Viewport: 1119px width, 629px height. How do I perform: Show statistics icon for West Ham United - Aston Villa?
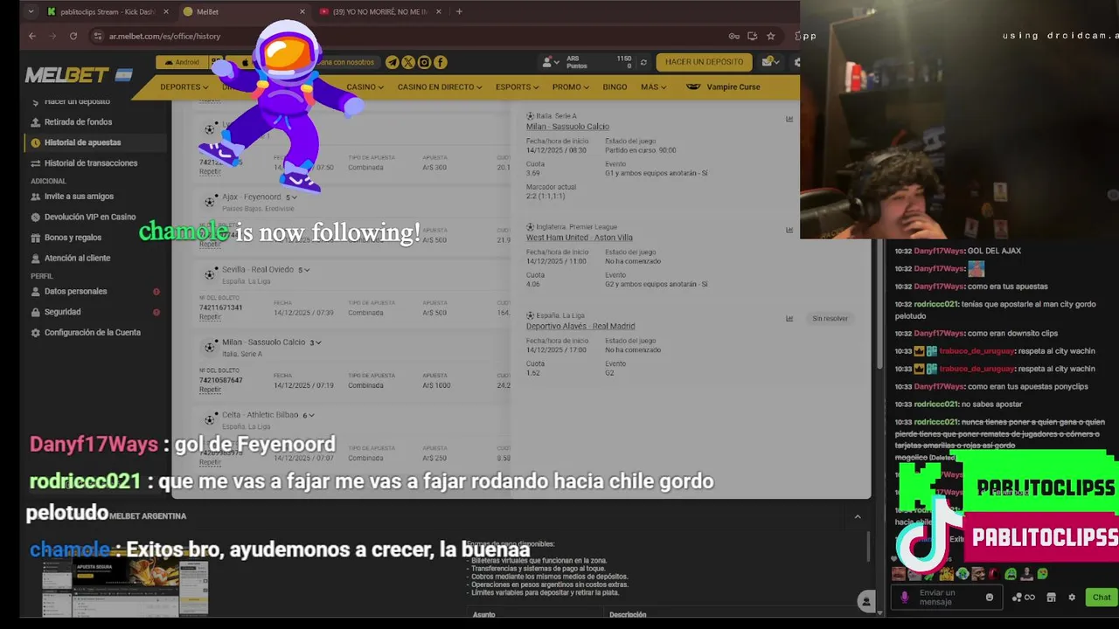[x=789, y=230]
